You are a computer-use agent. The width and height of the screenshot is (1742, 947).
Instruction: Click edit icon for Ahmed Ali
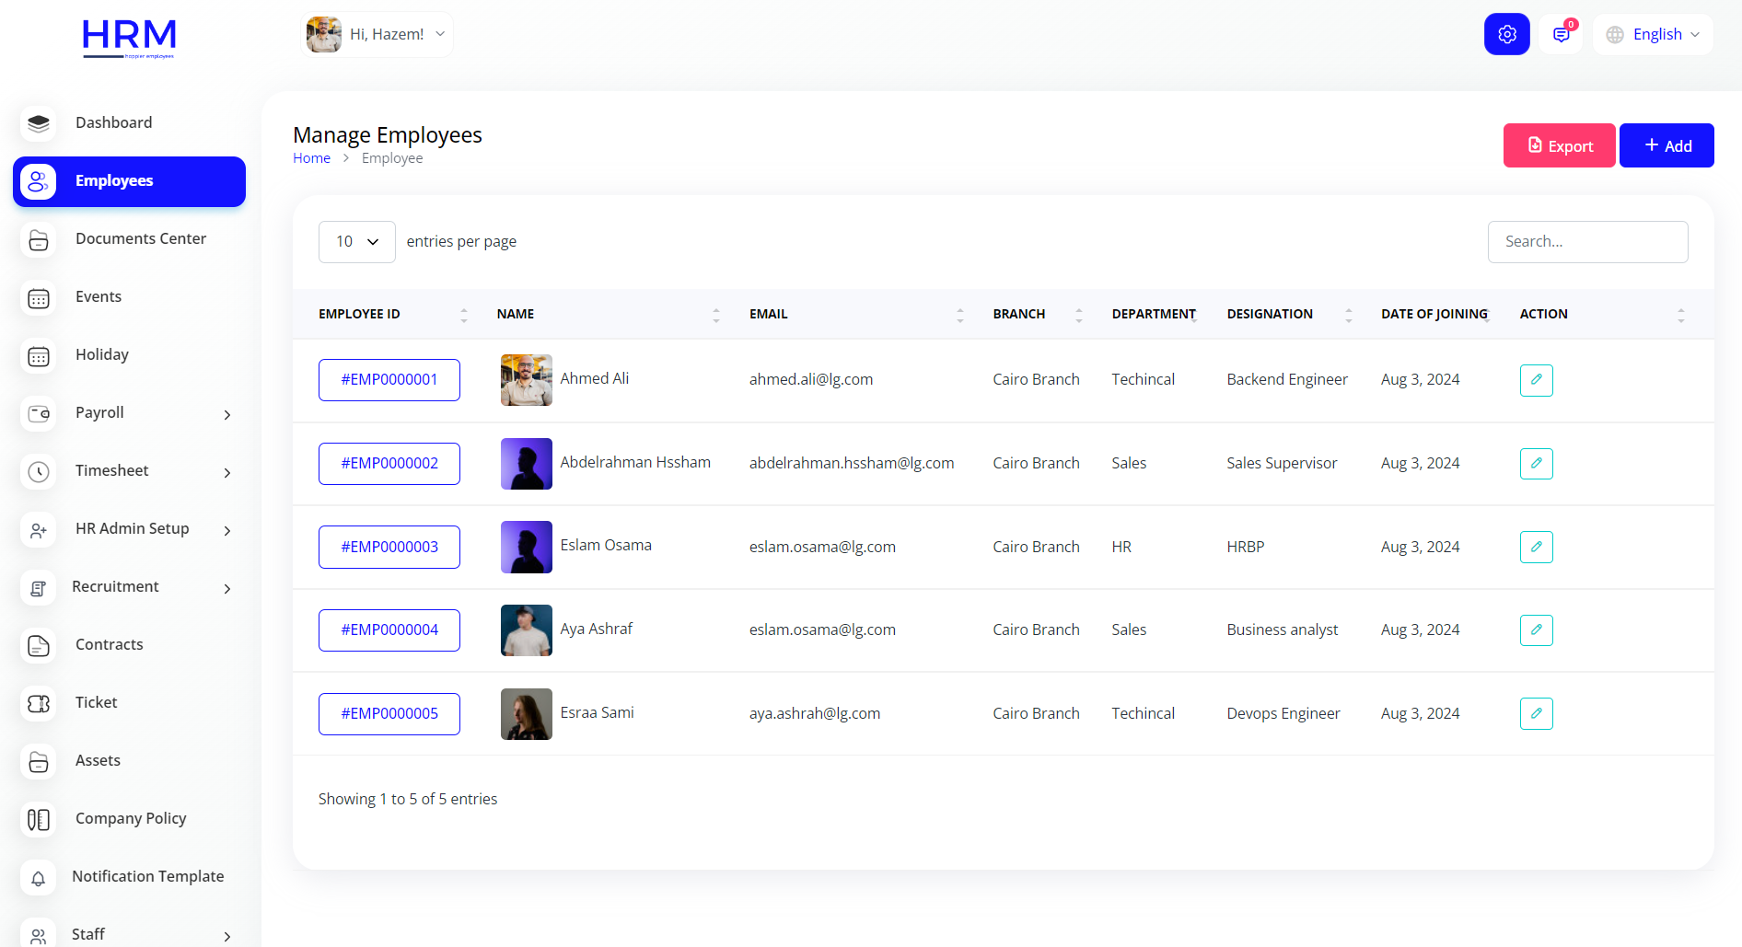[x=1536, y=380]
